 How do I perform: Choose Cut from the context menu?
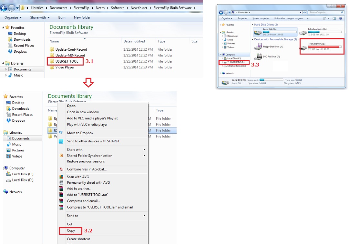click(70, 224)
